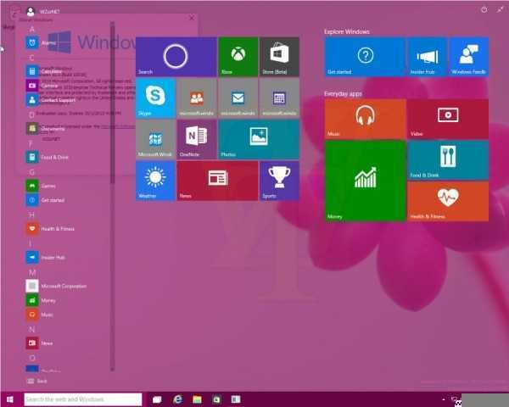
Task: Launch the Skype tile
Action: click(155, 98)
